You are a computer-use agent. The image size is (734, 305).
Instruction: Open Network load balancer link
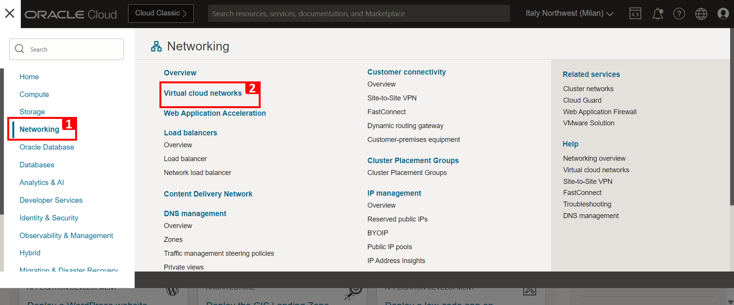pos(197,173)
